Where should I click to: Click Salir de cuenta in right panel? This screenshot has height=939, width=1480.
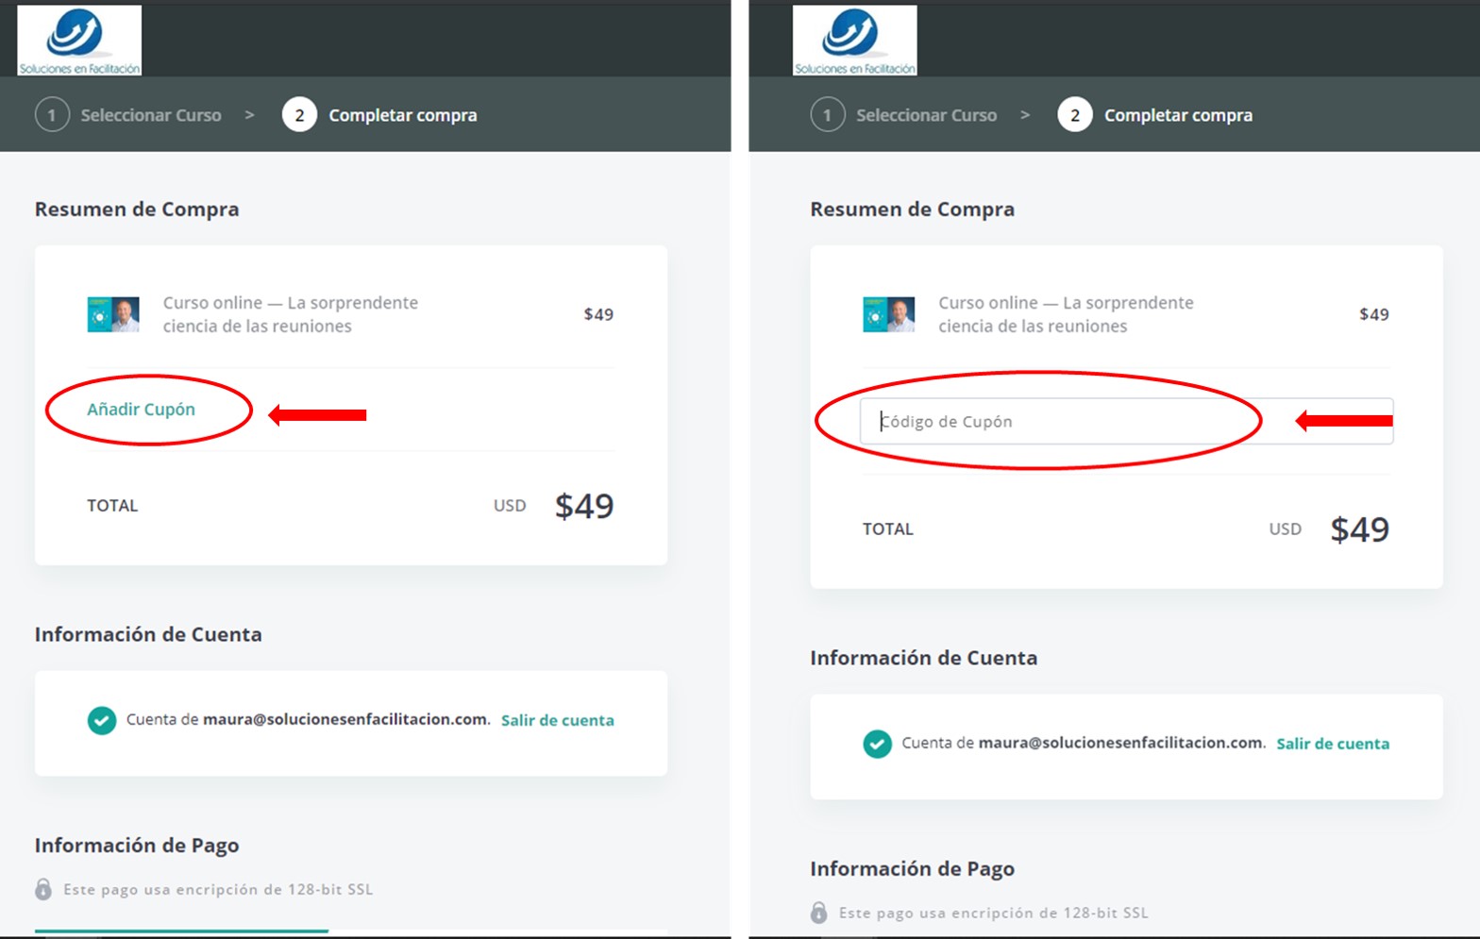pos(1333,744)
